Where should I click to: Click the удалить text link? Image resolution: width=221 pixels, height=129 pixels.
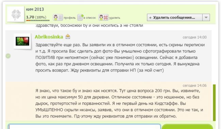click(115, 18)
